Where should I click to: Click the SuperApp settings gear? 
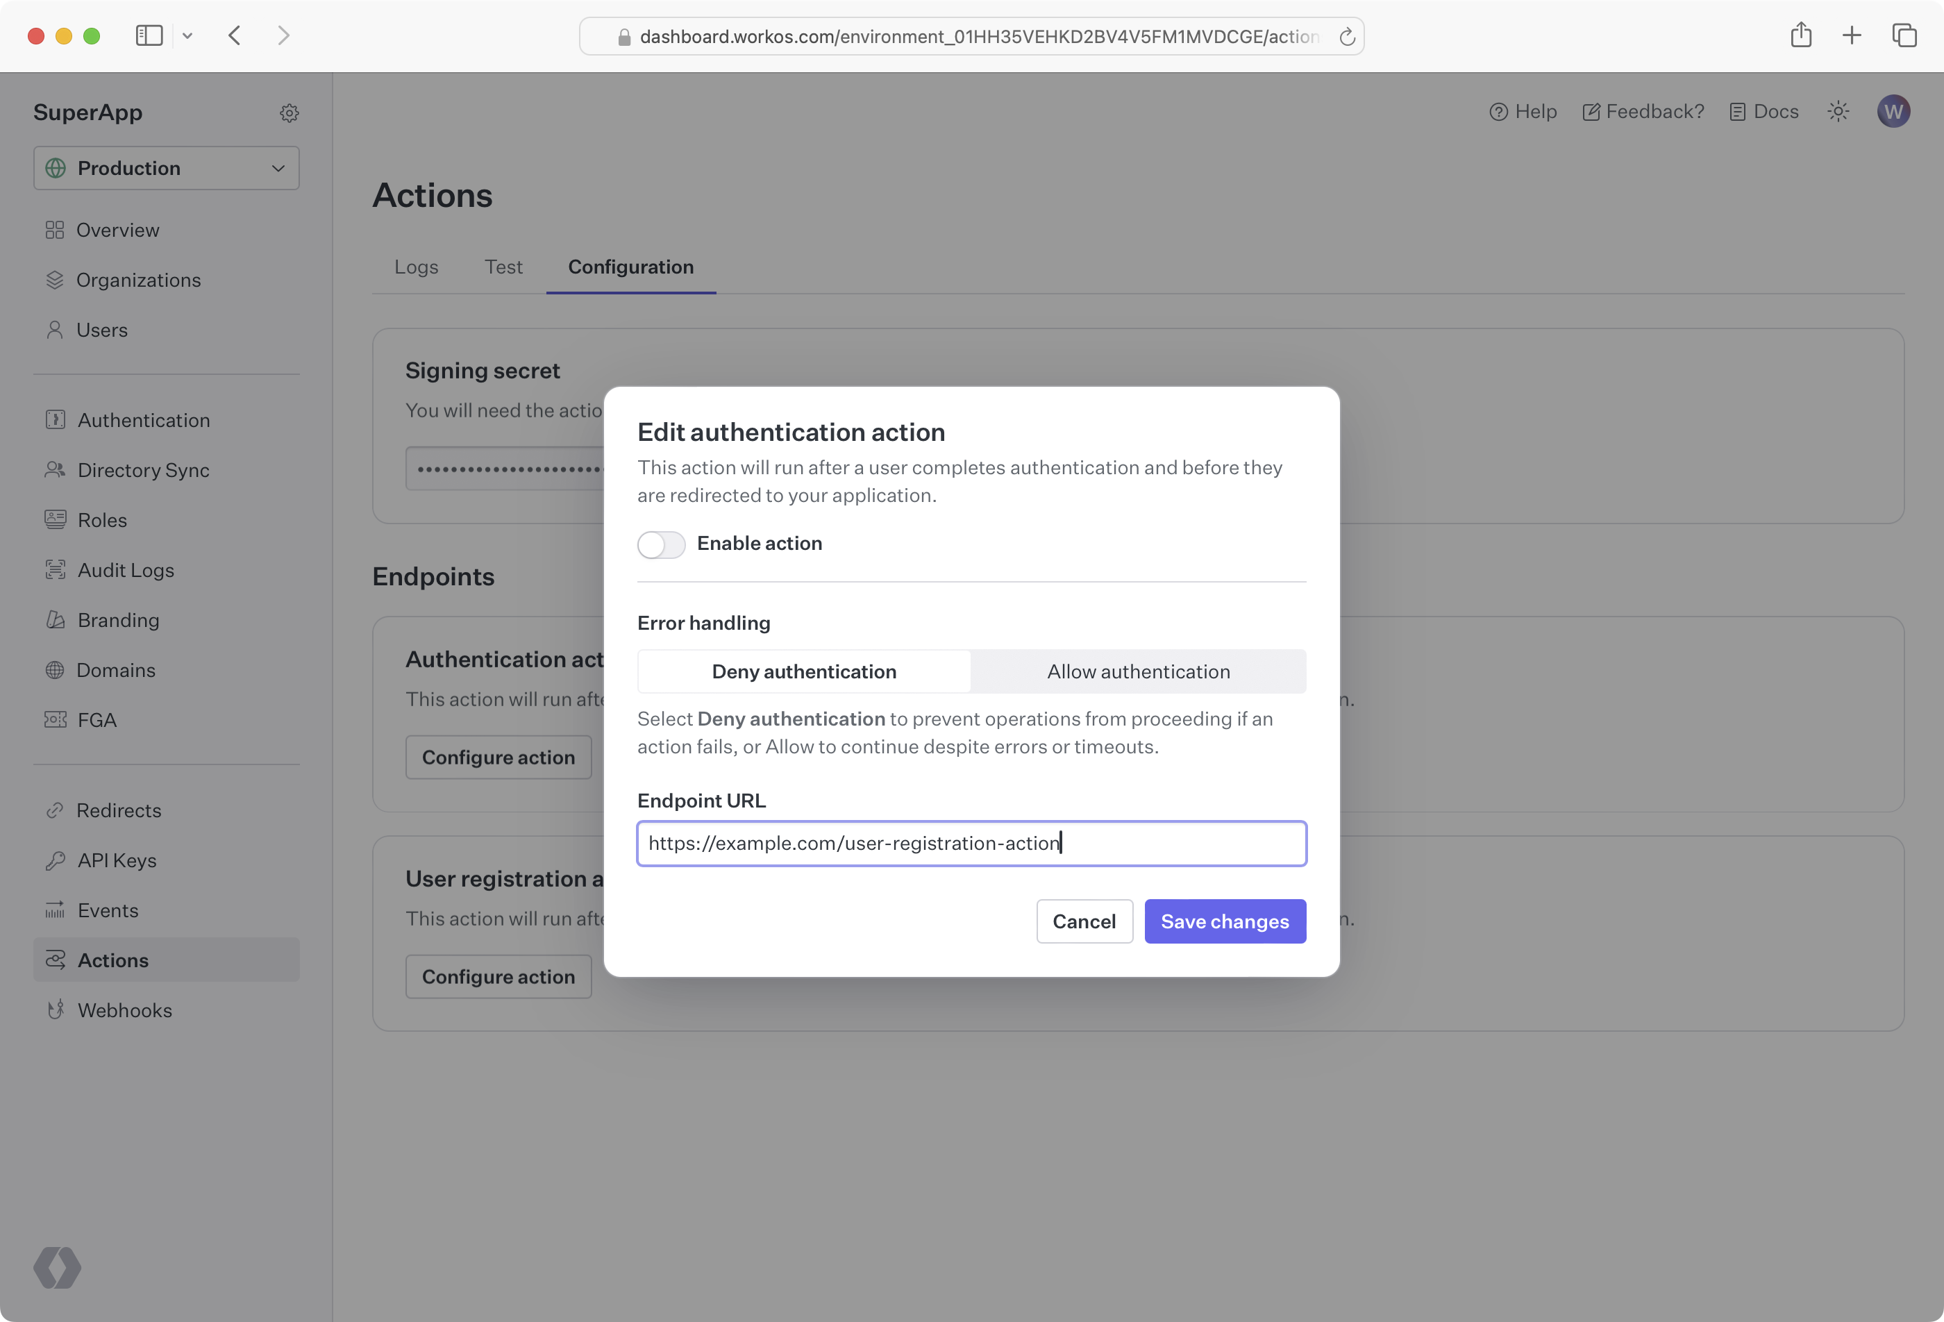pyautogui.click(x=290, y=112)
